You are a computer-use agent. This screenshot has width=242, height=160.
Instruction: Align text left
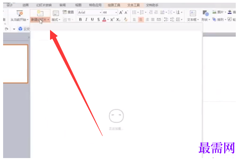point(135,20)
